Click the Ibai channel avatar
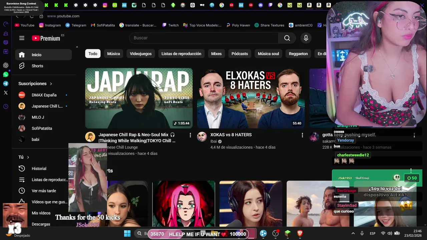Viewport: 427px width, 240px height. 202,137
